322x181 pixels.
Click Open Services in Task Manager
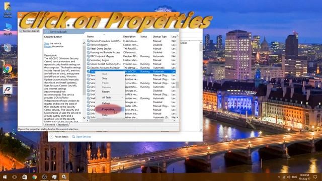[x=84, y=137]
